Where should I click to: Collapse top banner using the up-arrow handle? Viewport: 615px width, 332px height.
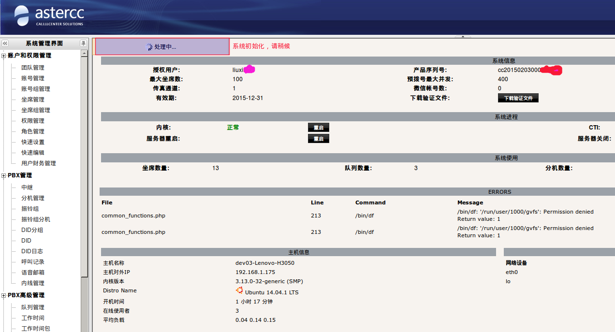pos(463,37)
